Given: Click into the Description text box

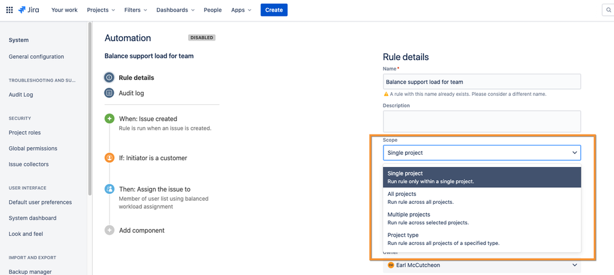Looking at the screenshot, I should (x=482, y=122).
